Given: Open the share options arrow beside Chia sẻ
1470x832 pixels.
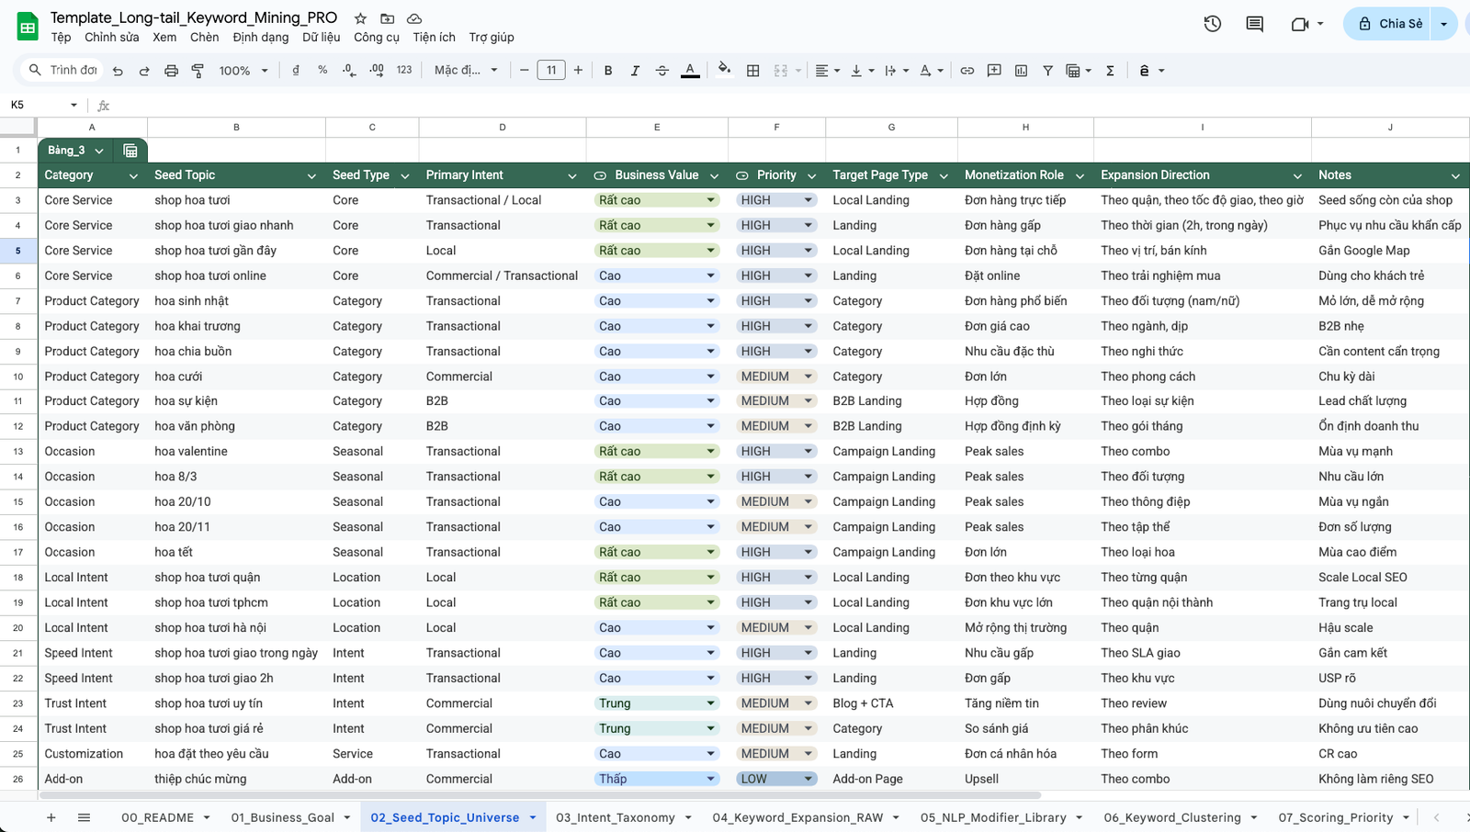Looking at the screenshot, I should (1444, 24).
